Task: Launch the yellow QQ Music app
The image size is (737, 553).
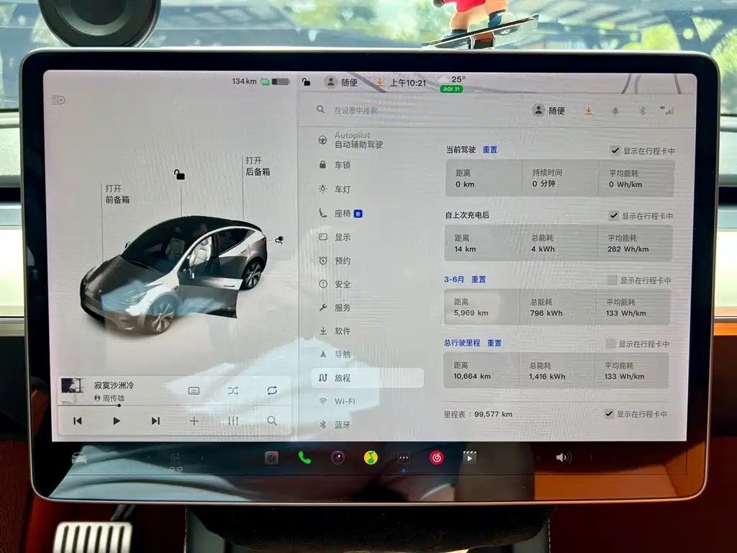Action: tap(371, 457)
